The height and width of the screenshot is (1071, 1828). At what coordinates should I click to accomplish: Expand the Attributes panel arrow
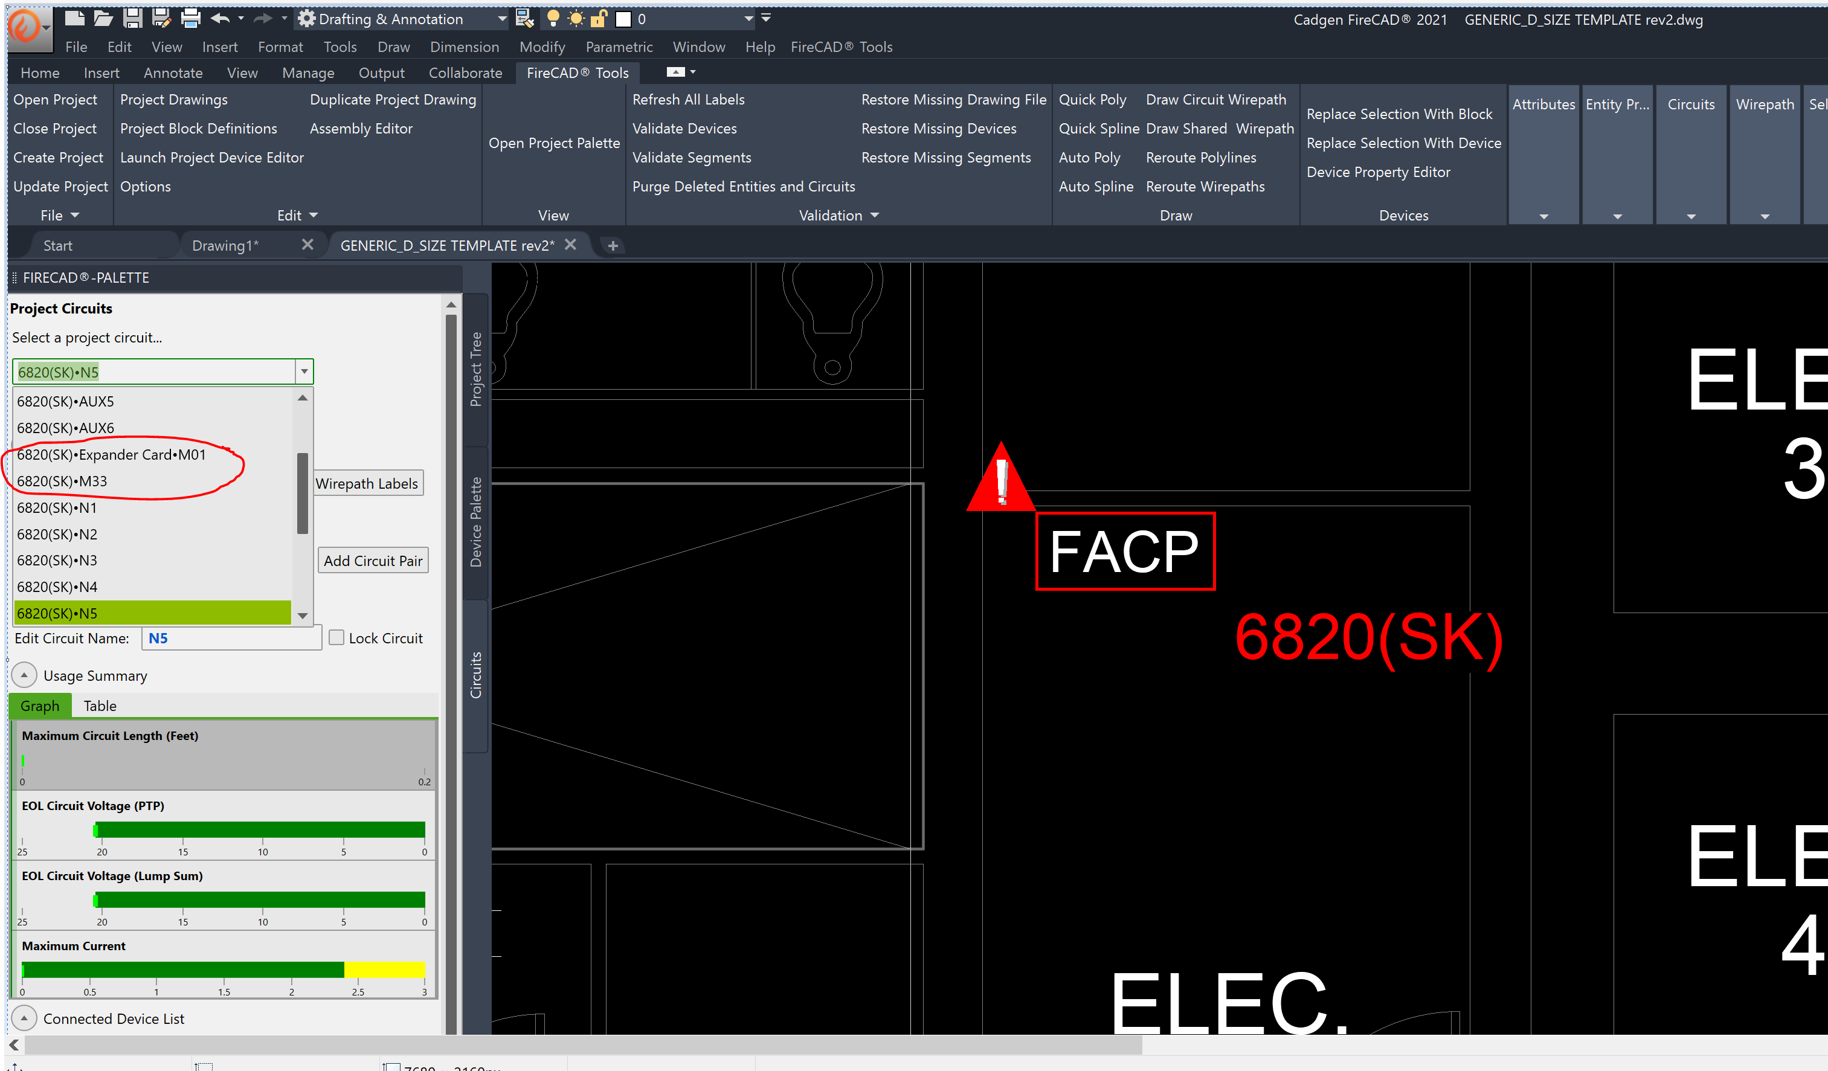[x=1543, y=216]
